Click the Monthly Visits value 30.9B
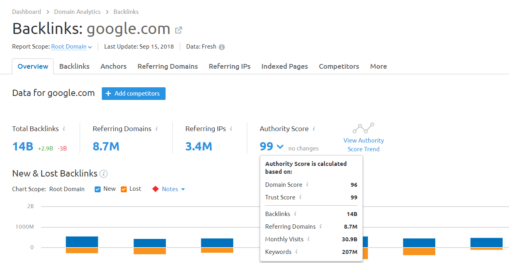This screenshot has height=263, width=509. 349,239
